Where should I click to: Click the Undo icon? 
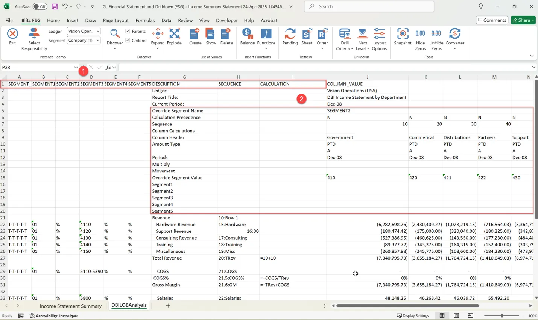(65, 6)
